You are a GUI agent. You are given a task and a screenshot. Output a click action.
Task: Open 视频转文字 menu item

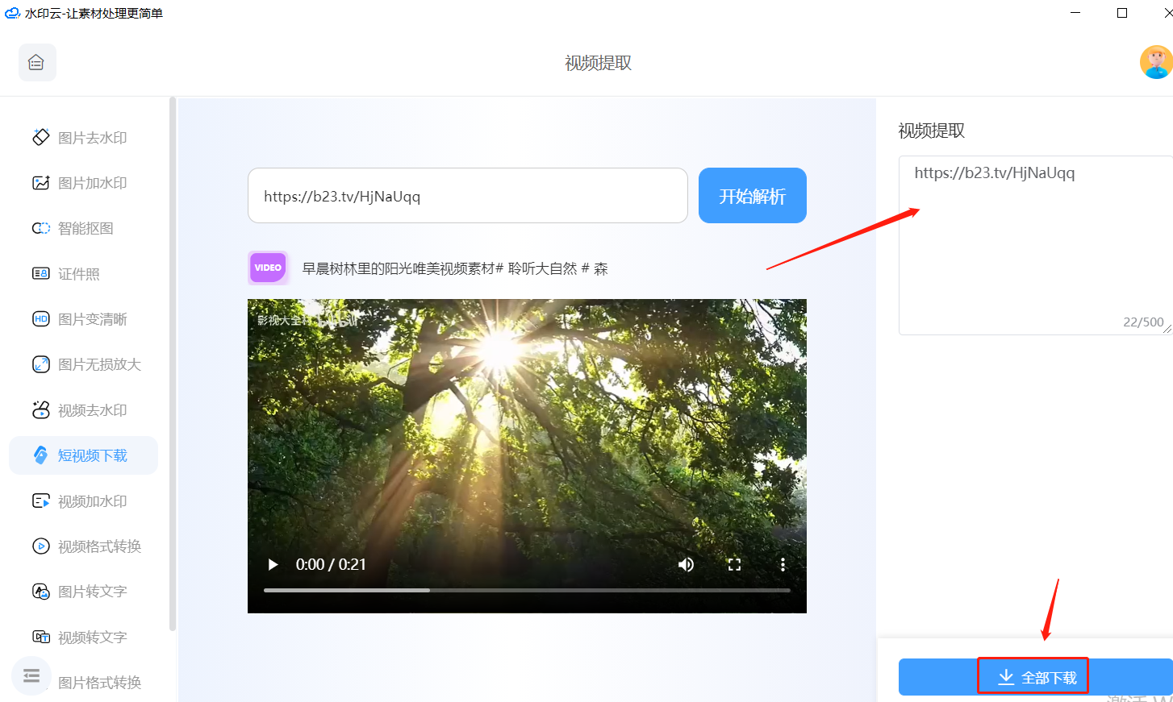[84, 638]
